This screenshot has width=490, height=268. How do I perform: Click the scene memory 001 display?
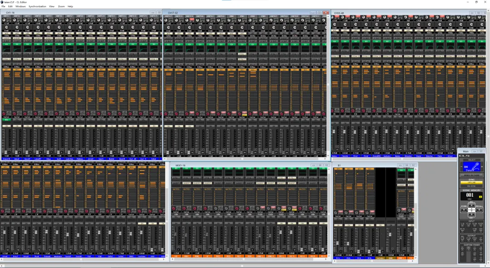(x=471, y=196)
